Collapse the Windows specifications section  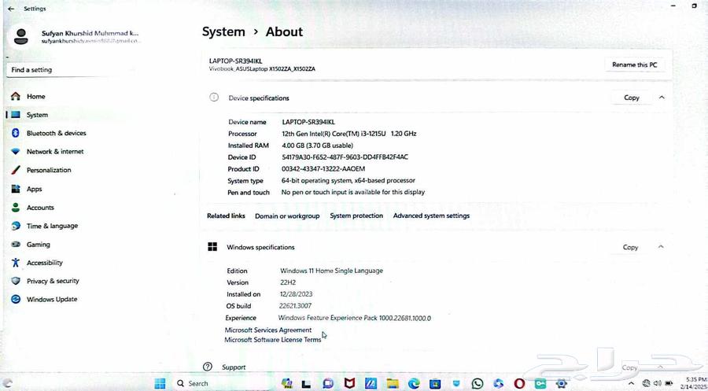coord(661,247)
